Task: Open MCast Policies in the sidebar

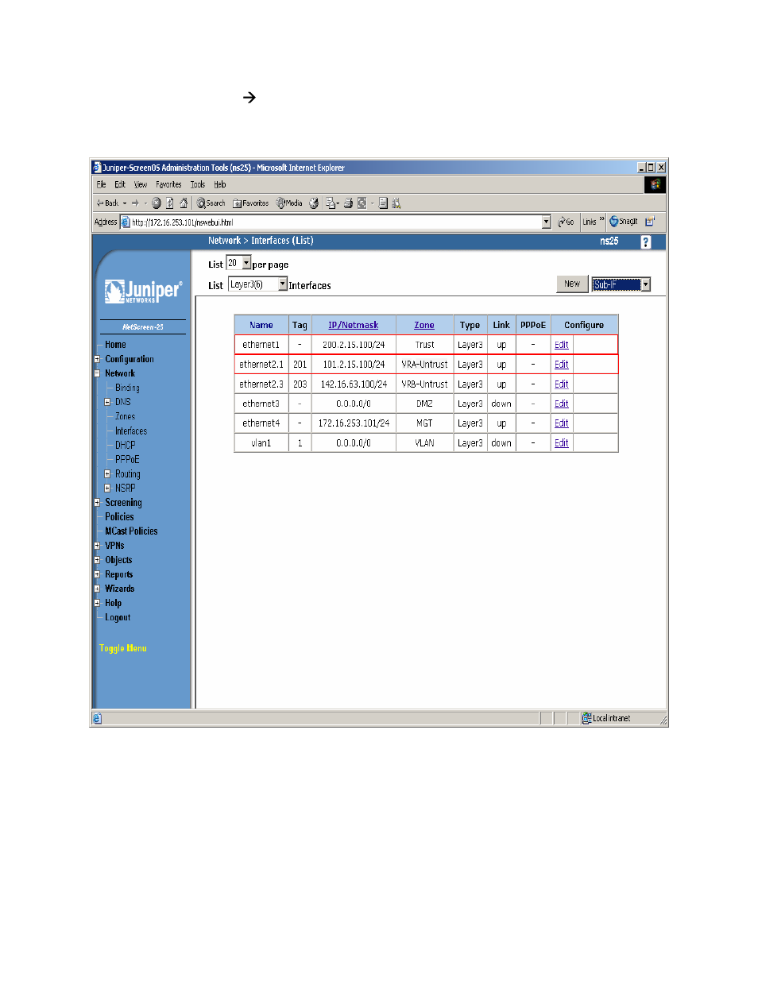Action: point(131,531)
